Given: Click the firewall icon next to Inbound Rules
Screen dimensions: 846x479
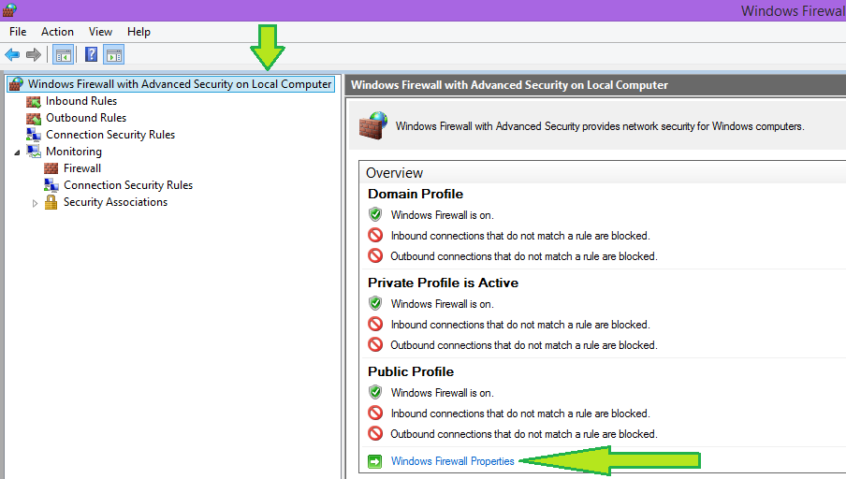Looking at the screenshot, I should coord(34,101).
